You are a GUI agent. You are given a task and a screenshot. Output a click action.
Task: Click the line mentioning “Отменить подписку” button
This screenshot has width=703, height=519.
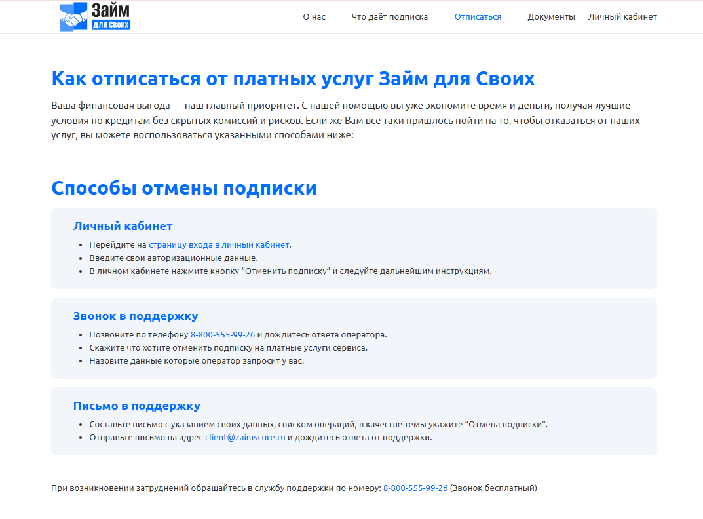pyautogui.click(x=290, y=271)
